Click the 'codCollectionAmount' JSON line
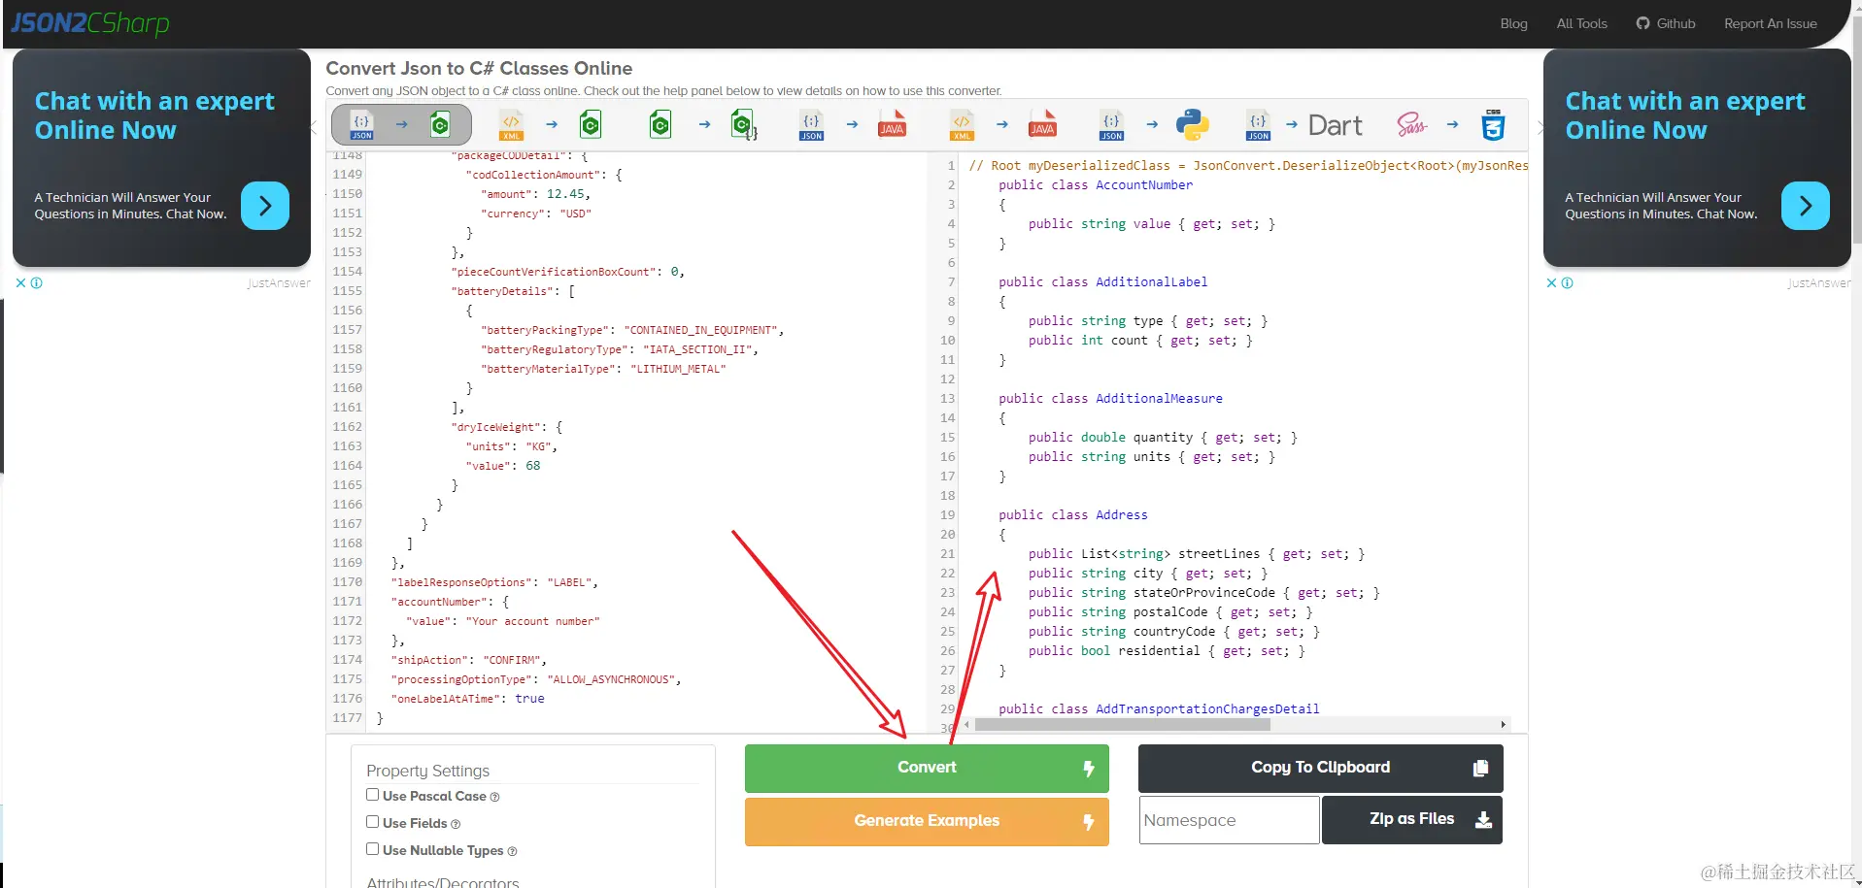 pyautogui.click(x=543, y=175)
